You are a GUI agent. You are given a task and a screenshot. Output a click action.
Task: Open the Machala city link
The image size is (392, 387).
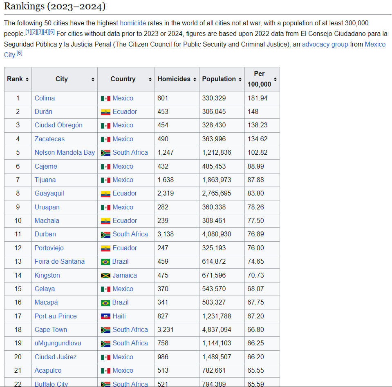tap(47, 221)
